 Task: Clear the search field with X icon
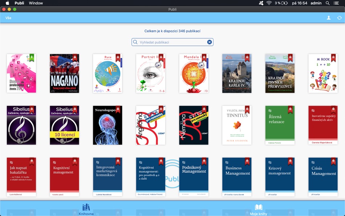[210, 42]
